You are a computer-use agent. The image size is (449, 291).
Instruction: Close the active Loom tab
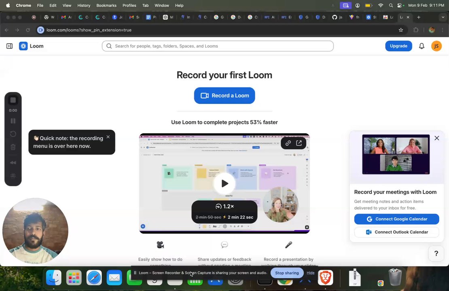pyautogui.click(x=408, y=17)
